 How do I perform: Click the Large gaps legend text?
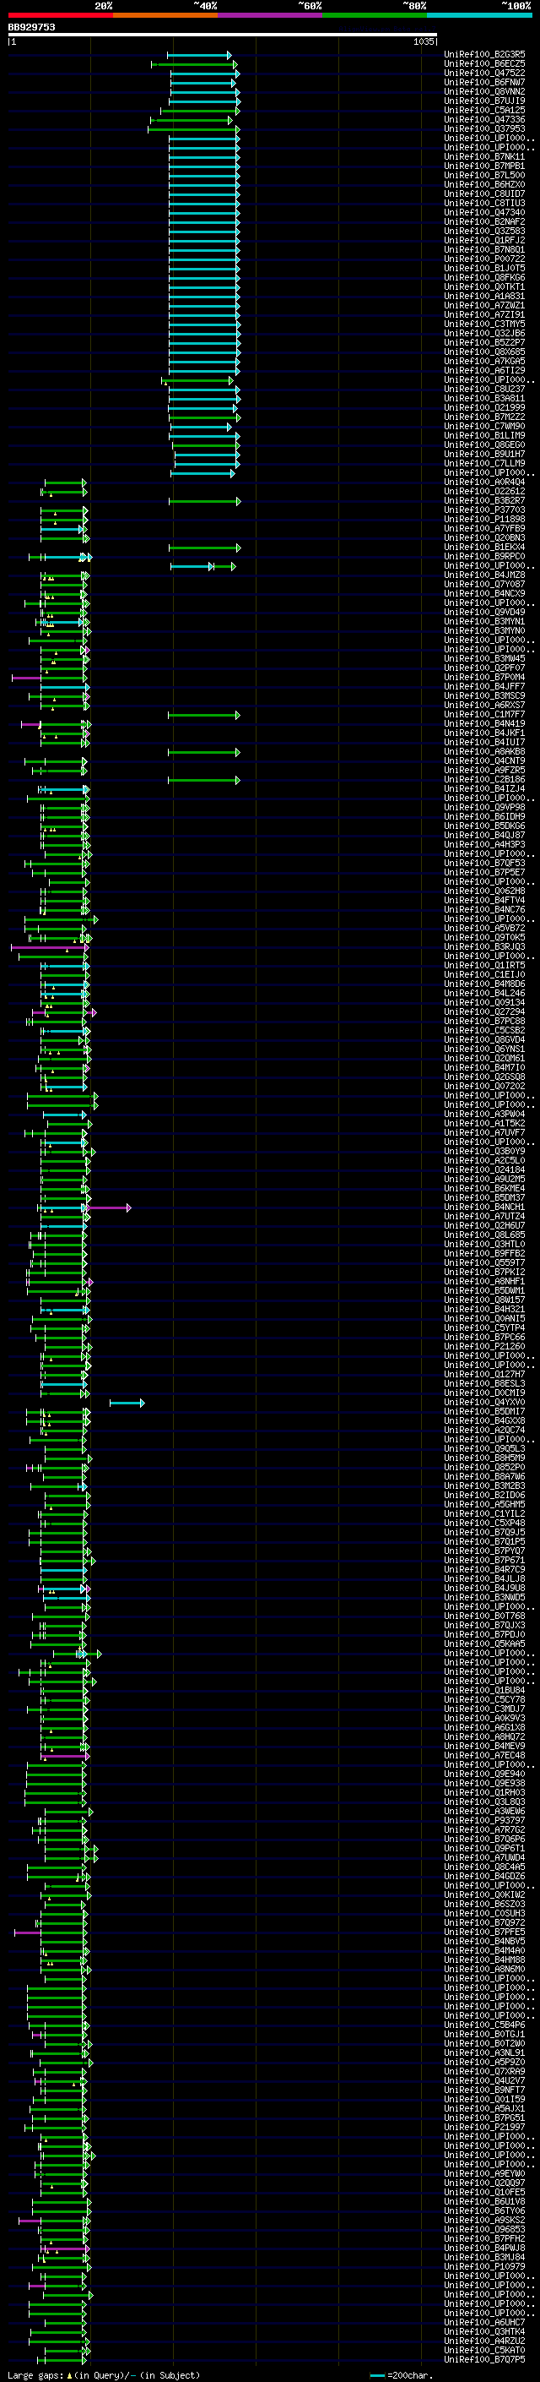coord(104,2374)
